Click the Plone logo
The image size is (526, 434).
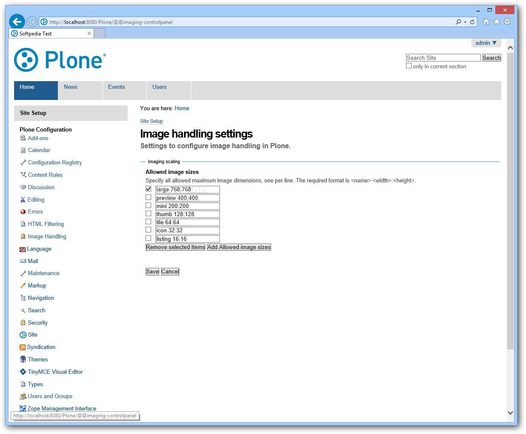(x=60, y=60)
